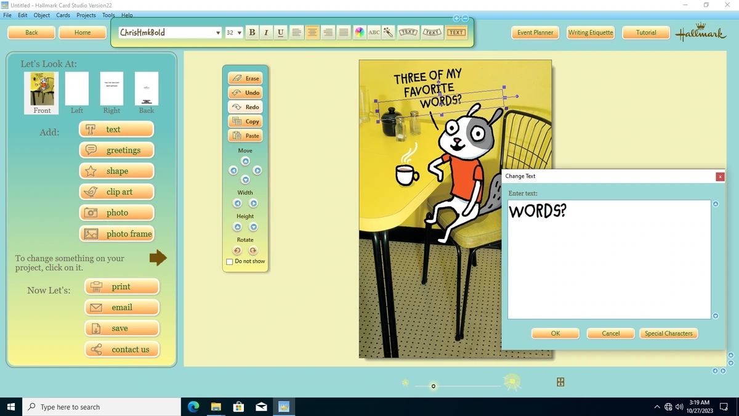The image size is (739, 416).
Task: Toggle underline formatting in text toolbar
Action: 281,33
